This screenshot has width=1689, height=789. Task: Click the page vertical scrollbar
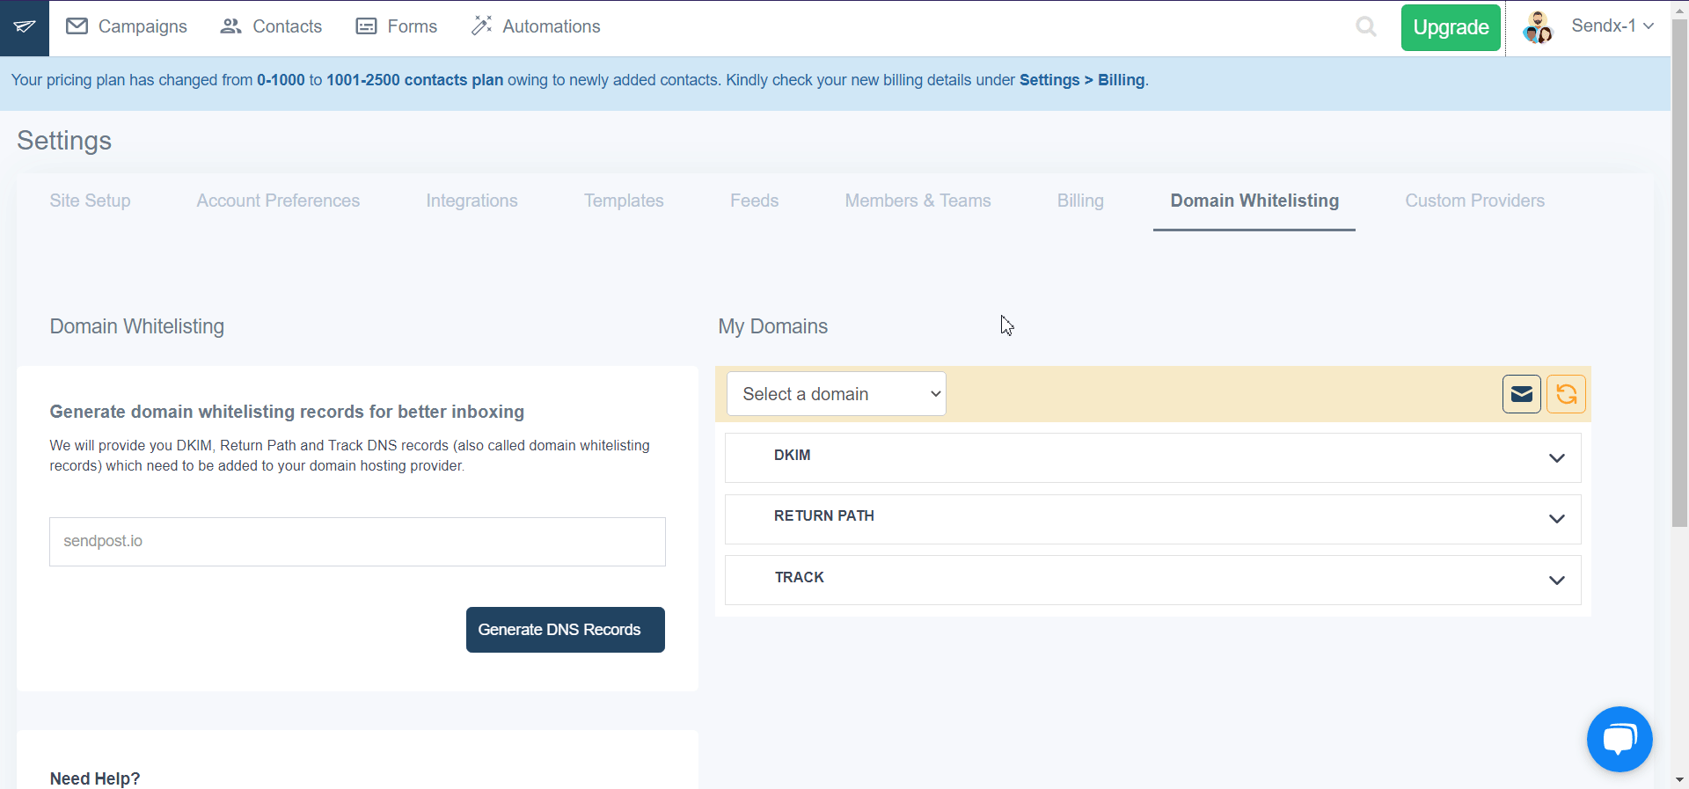(x=1679, y=273)
